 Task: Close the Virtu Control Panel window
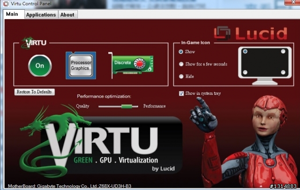292,2
